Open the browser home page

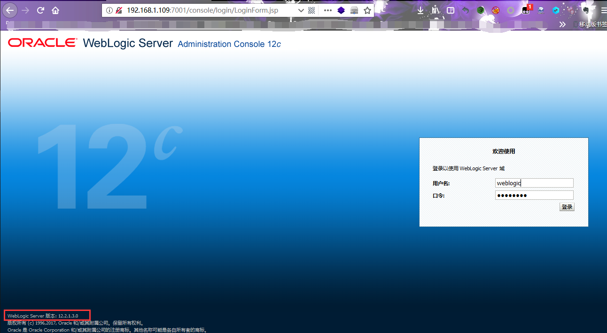coord(55,10)
